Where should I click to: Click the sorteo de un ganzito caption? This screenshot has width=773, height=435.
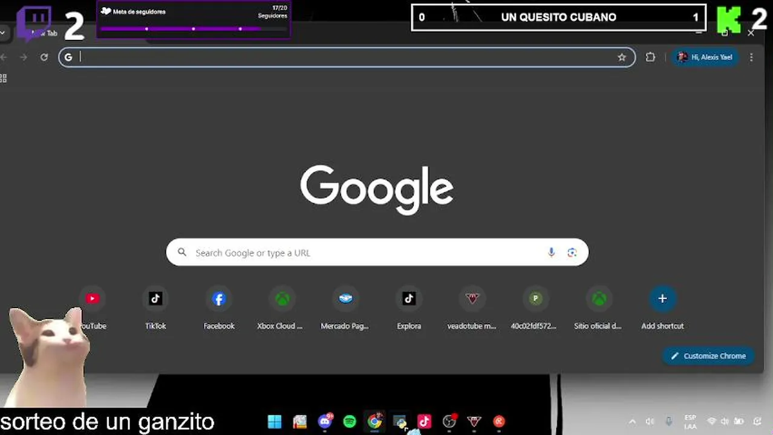[x=107, y=421]
